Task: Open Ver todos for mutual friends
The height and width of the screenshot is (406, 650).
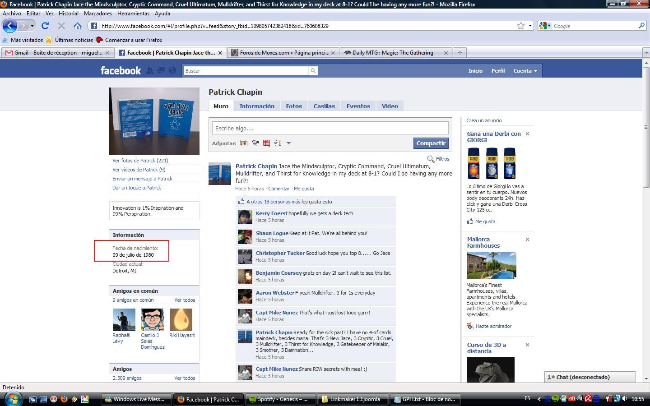Action: click(185, 300)
